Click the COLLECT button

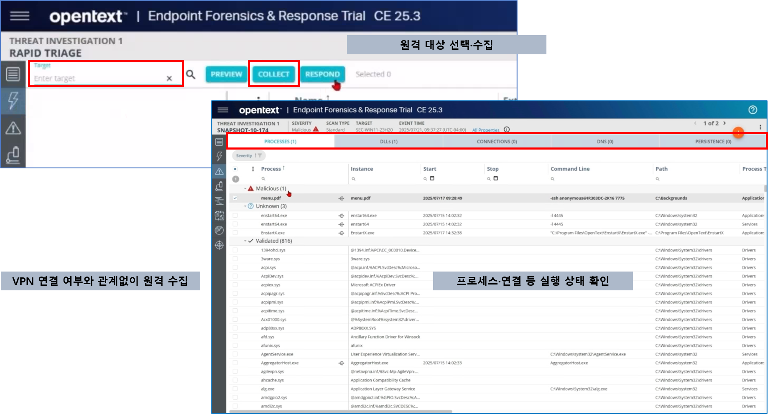(273, 74)
